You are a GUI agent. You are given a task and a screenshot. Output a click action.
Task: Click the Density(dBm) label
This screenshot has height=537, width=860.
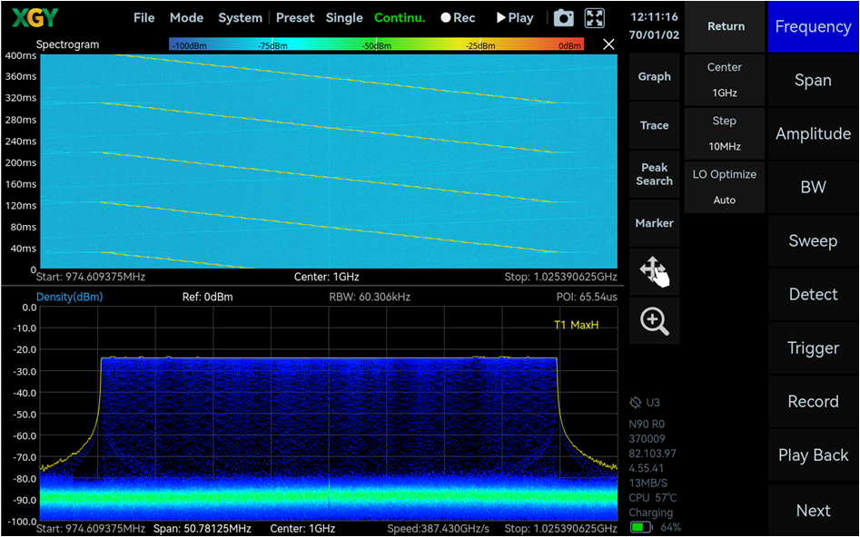point(69,297)
